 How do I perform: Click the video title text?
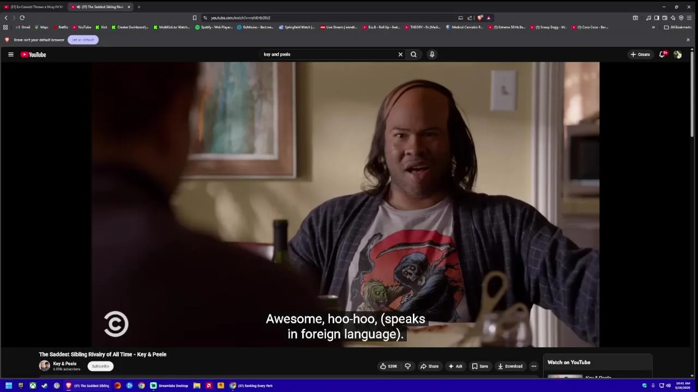pyautogui.click(x=103, y=354)
